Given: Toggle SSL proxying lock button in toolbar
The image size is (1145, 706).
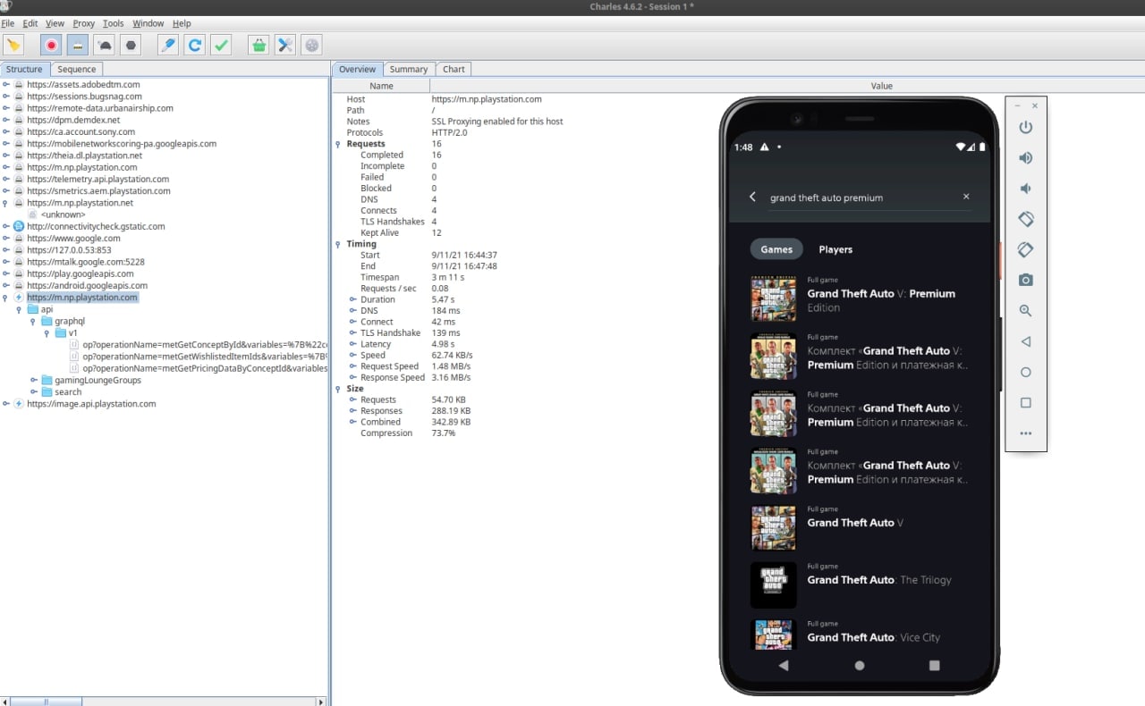Looking at the screenshot, I should point(78,45).
